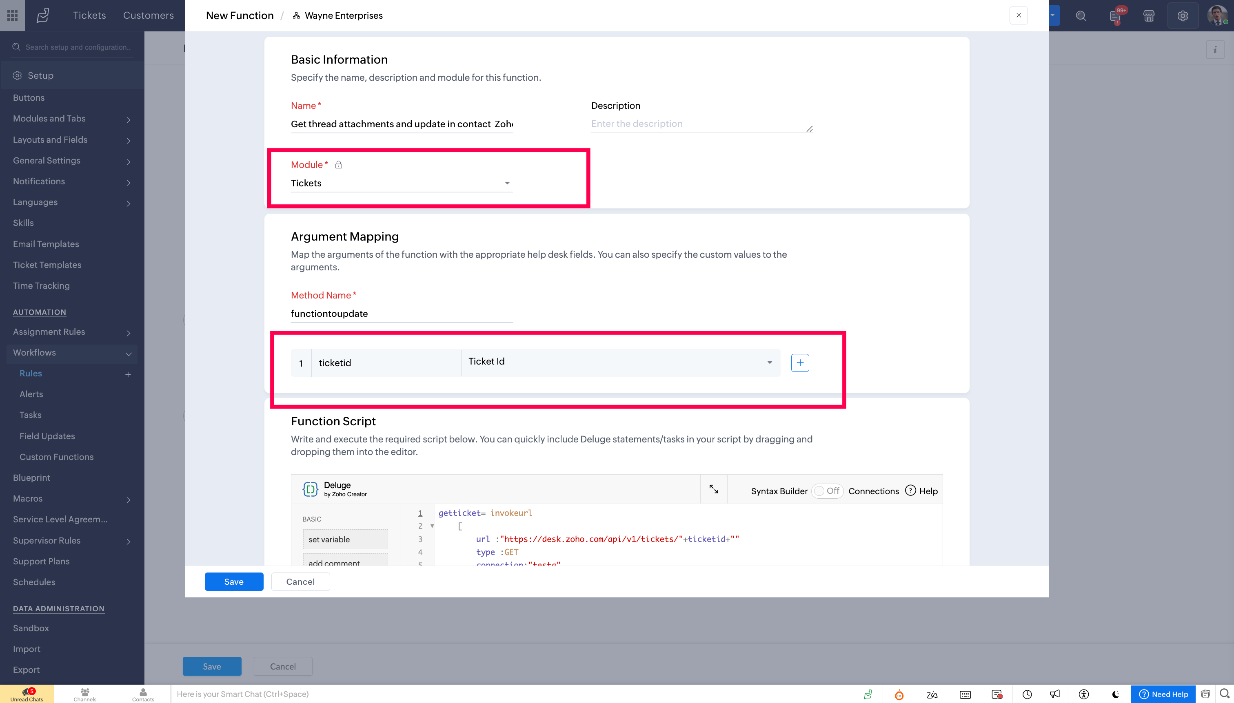Open Custom Functions under Workflows

[x=57, y=457]
